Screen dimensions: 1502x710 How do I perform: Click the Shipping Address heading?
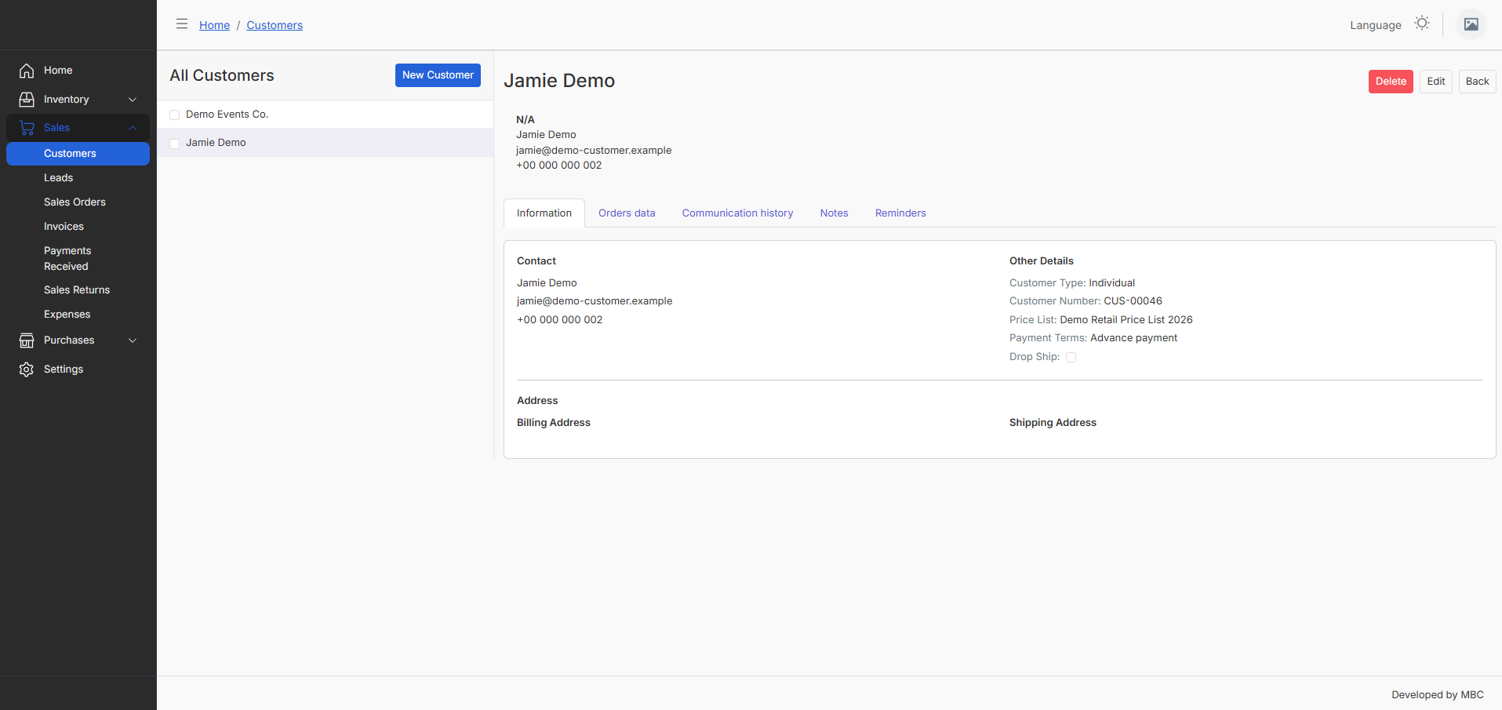tap(1053, 423)
